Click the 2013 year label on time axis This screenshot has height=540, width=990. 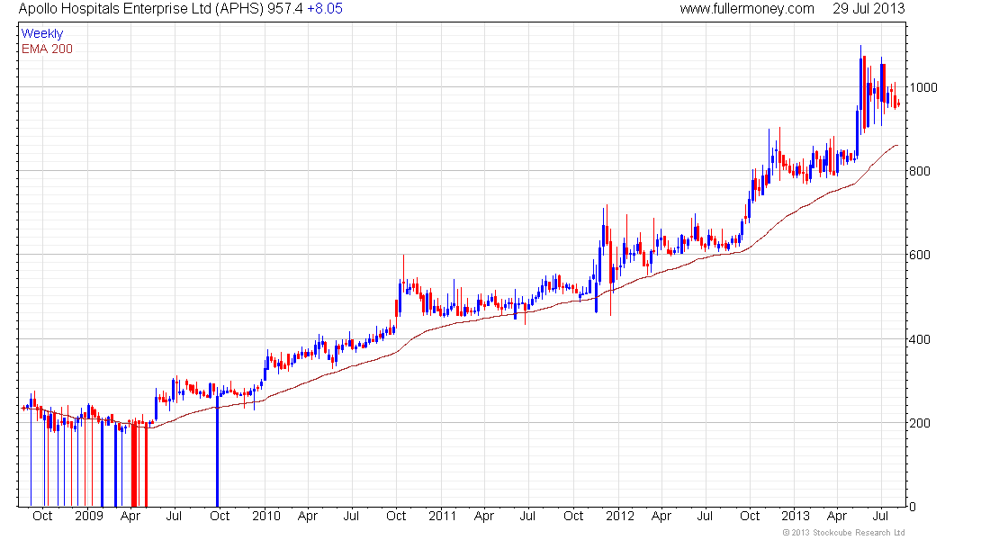(x=796, y=516)
